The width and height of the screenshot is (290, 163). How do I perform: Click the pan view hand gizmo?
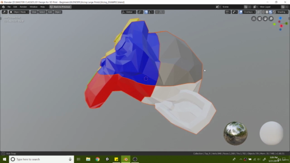[265, 19]
